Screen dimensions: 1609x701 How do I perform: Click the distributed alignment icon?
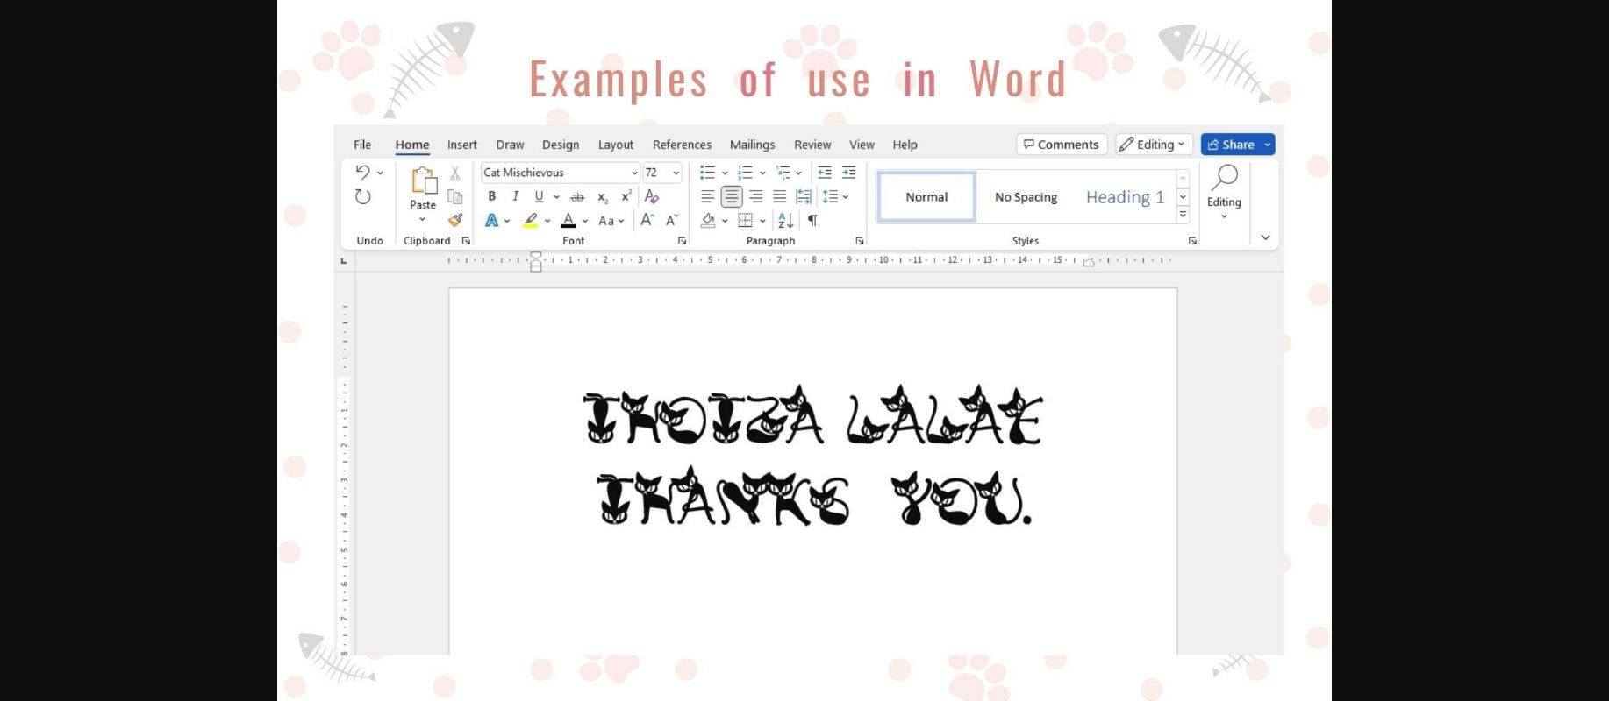pos(803,196)
